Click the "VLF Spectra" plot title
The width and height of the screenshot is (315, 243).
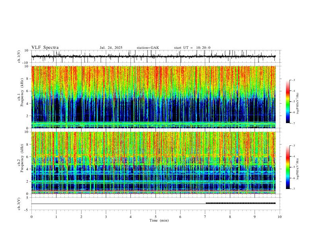click(45, 48)
